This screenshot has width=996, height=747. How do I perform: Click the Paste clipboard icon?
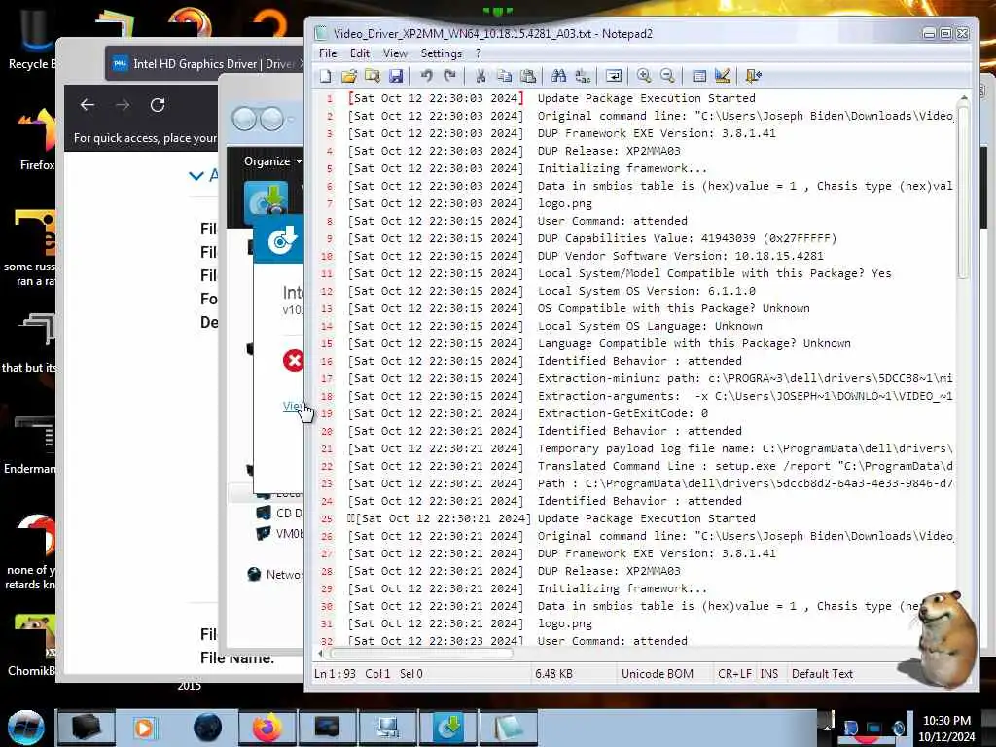pyautogui.click(x=528, y=76)
